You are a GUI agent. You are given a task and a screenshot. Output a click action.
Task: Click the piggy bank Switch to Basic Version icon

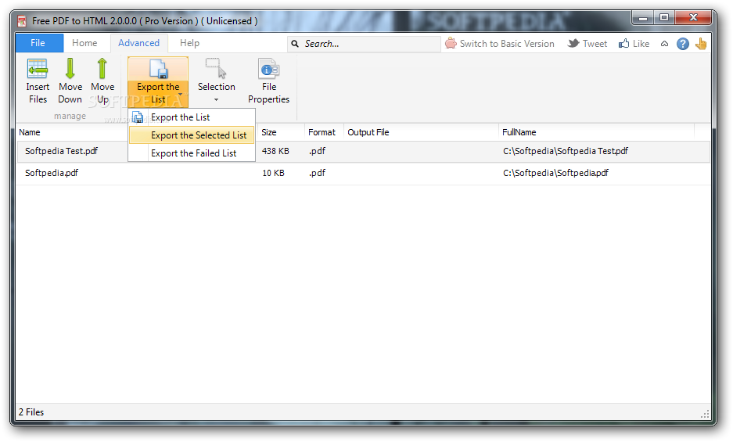(451, 44)
